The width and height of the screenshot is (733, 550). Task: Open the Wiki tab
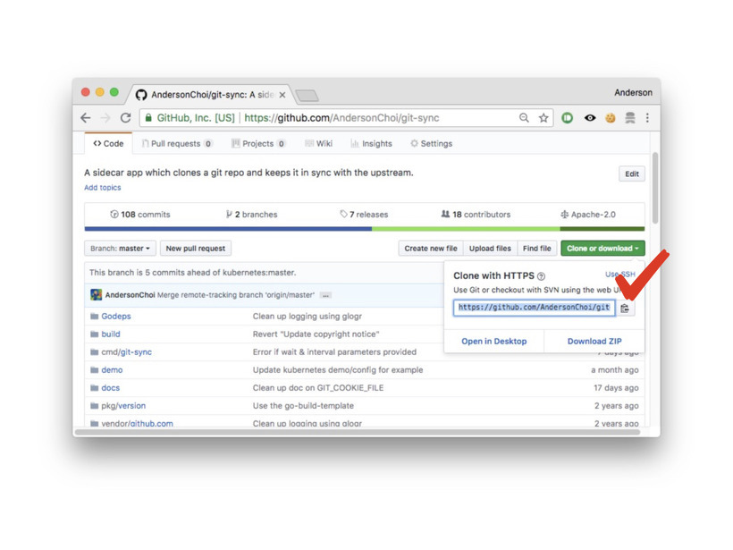click(319, 144)
